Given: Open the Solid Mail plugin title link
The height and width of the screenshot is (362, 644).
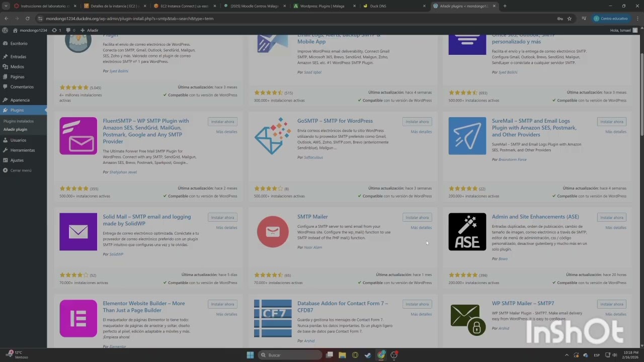Looking at the screenshot, I should [147, 220].
